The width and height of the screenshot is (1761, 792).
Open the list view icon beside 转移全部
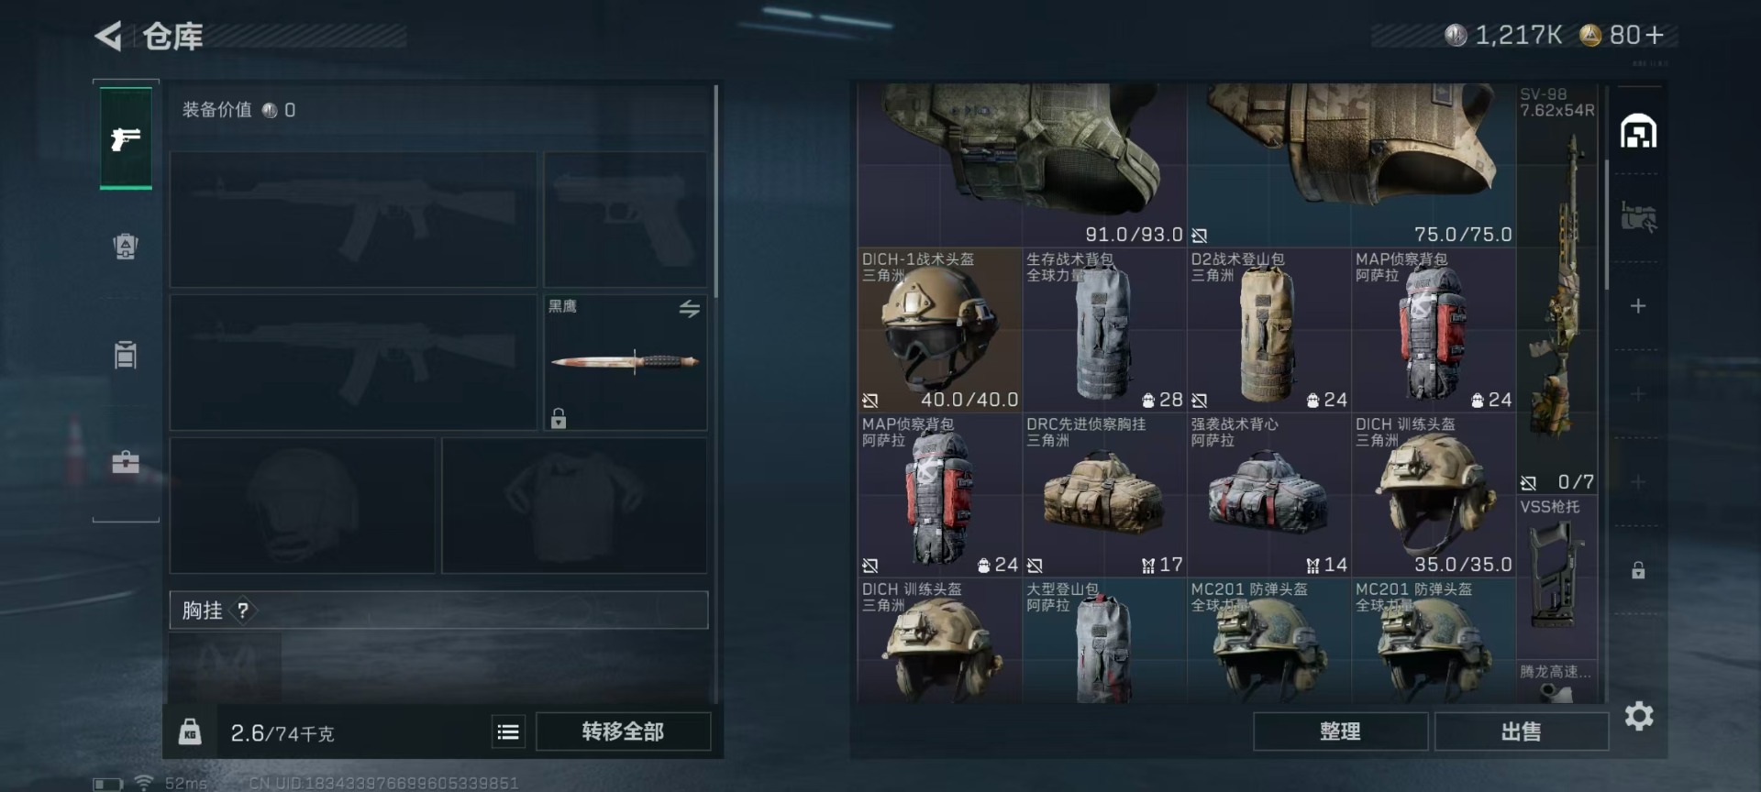point(508,731)
